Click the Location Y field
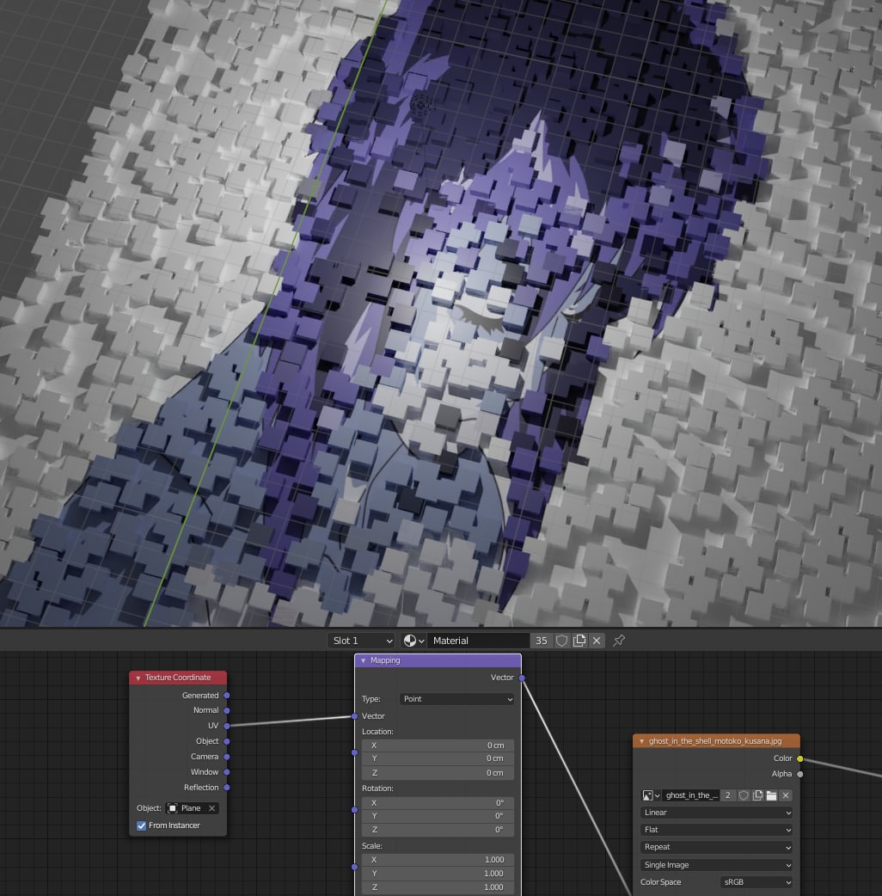This screenshot has width=882, height=896. coord(438,759)
